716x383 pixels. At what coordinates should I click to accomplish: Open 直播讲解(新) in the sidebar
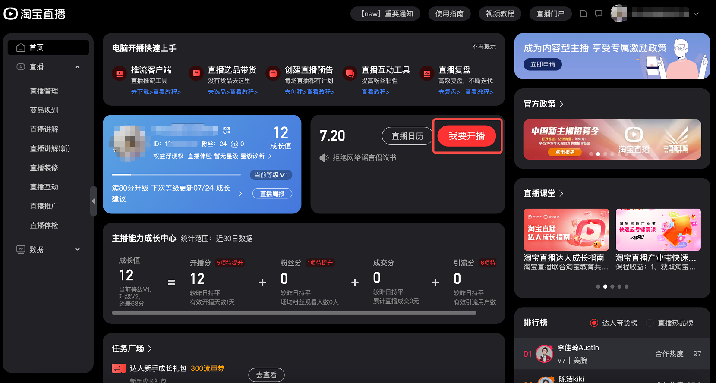50,149
